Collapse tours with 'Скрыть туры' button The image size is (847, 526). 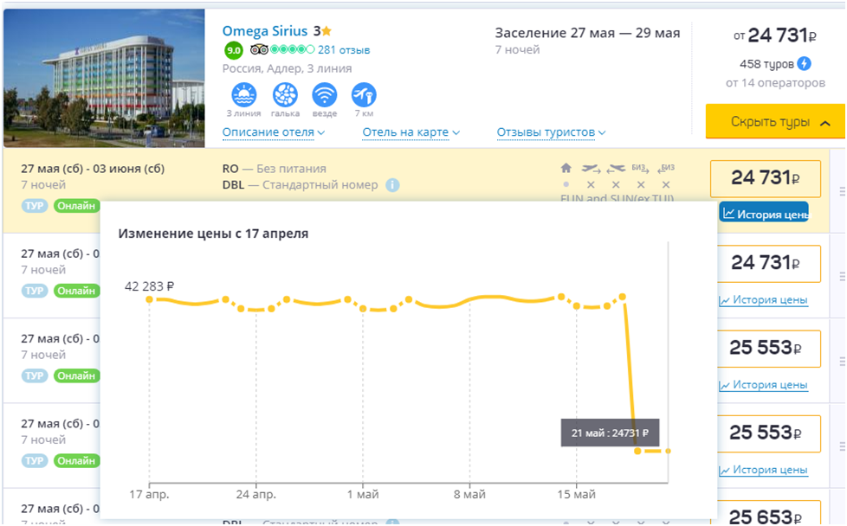775,122
